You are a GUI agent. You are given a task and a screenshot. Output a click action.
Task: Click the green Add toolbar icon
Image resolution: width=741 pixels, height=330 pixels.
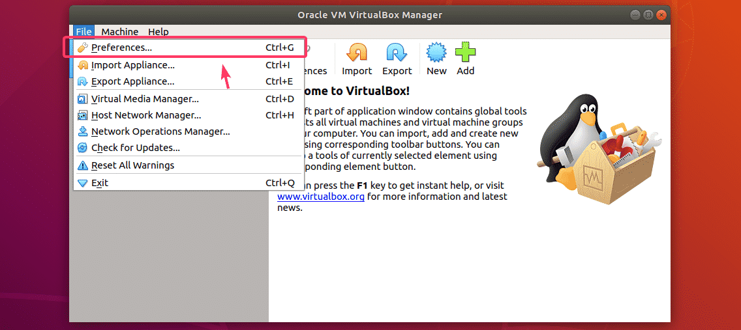pos(466,52)
